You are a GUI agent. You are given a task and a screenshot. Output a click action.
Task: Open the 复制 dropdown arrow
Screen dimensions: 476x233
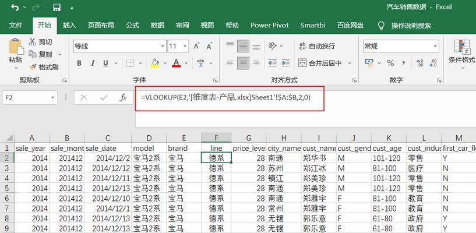(60, 54)
